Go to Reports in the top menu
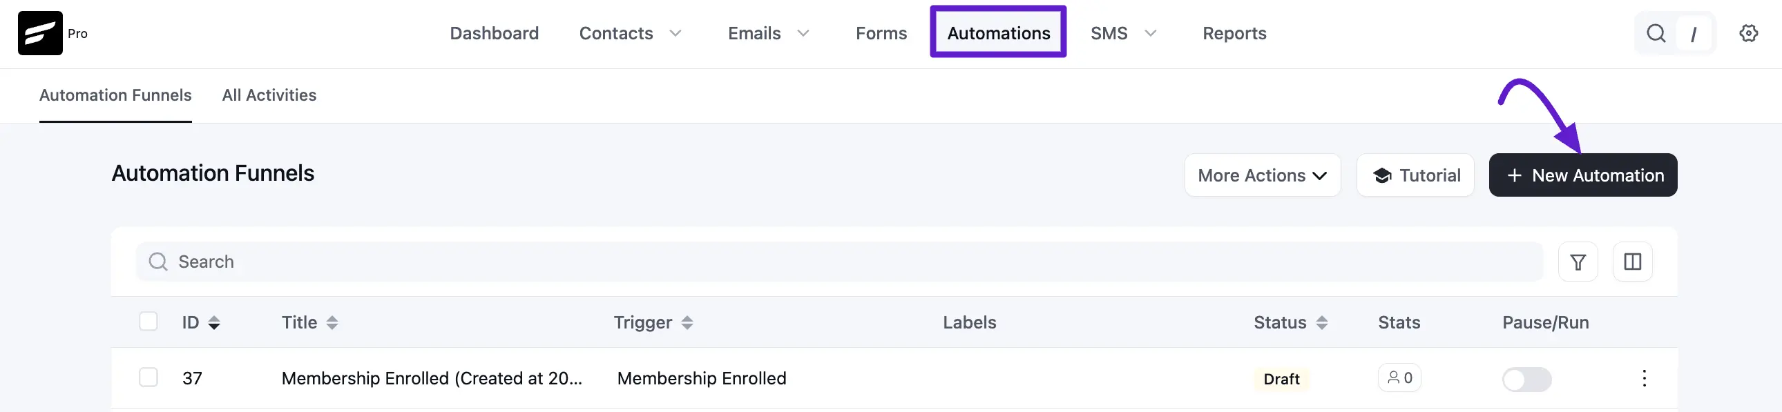 1234,33
